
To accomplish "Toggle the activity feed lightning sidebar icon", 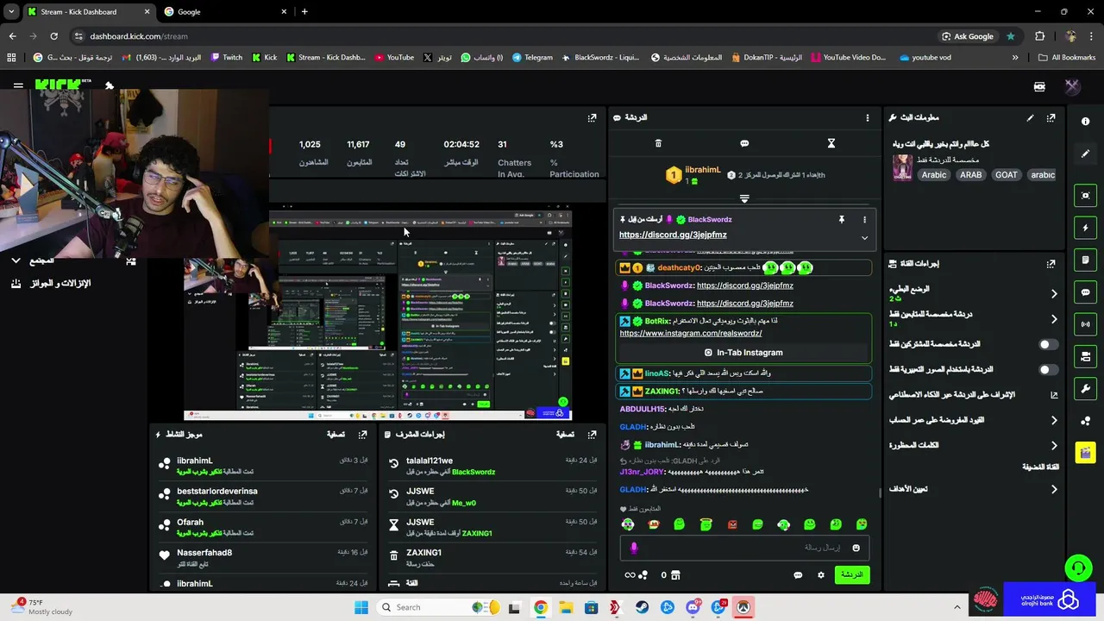I will pos(1085,228).
